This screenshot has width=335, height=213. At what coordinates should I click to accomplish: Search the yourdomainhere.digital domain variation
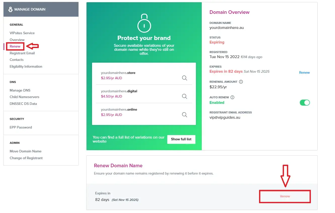[184, 96]
